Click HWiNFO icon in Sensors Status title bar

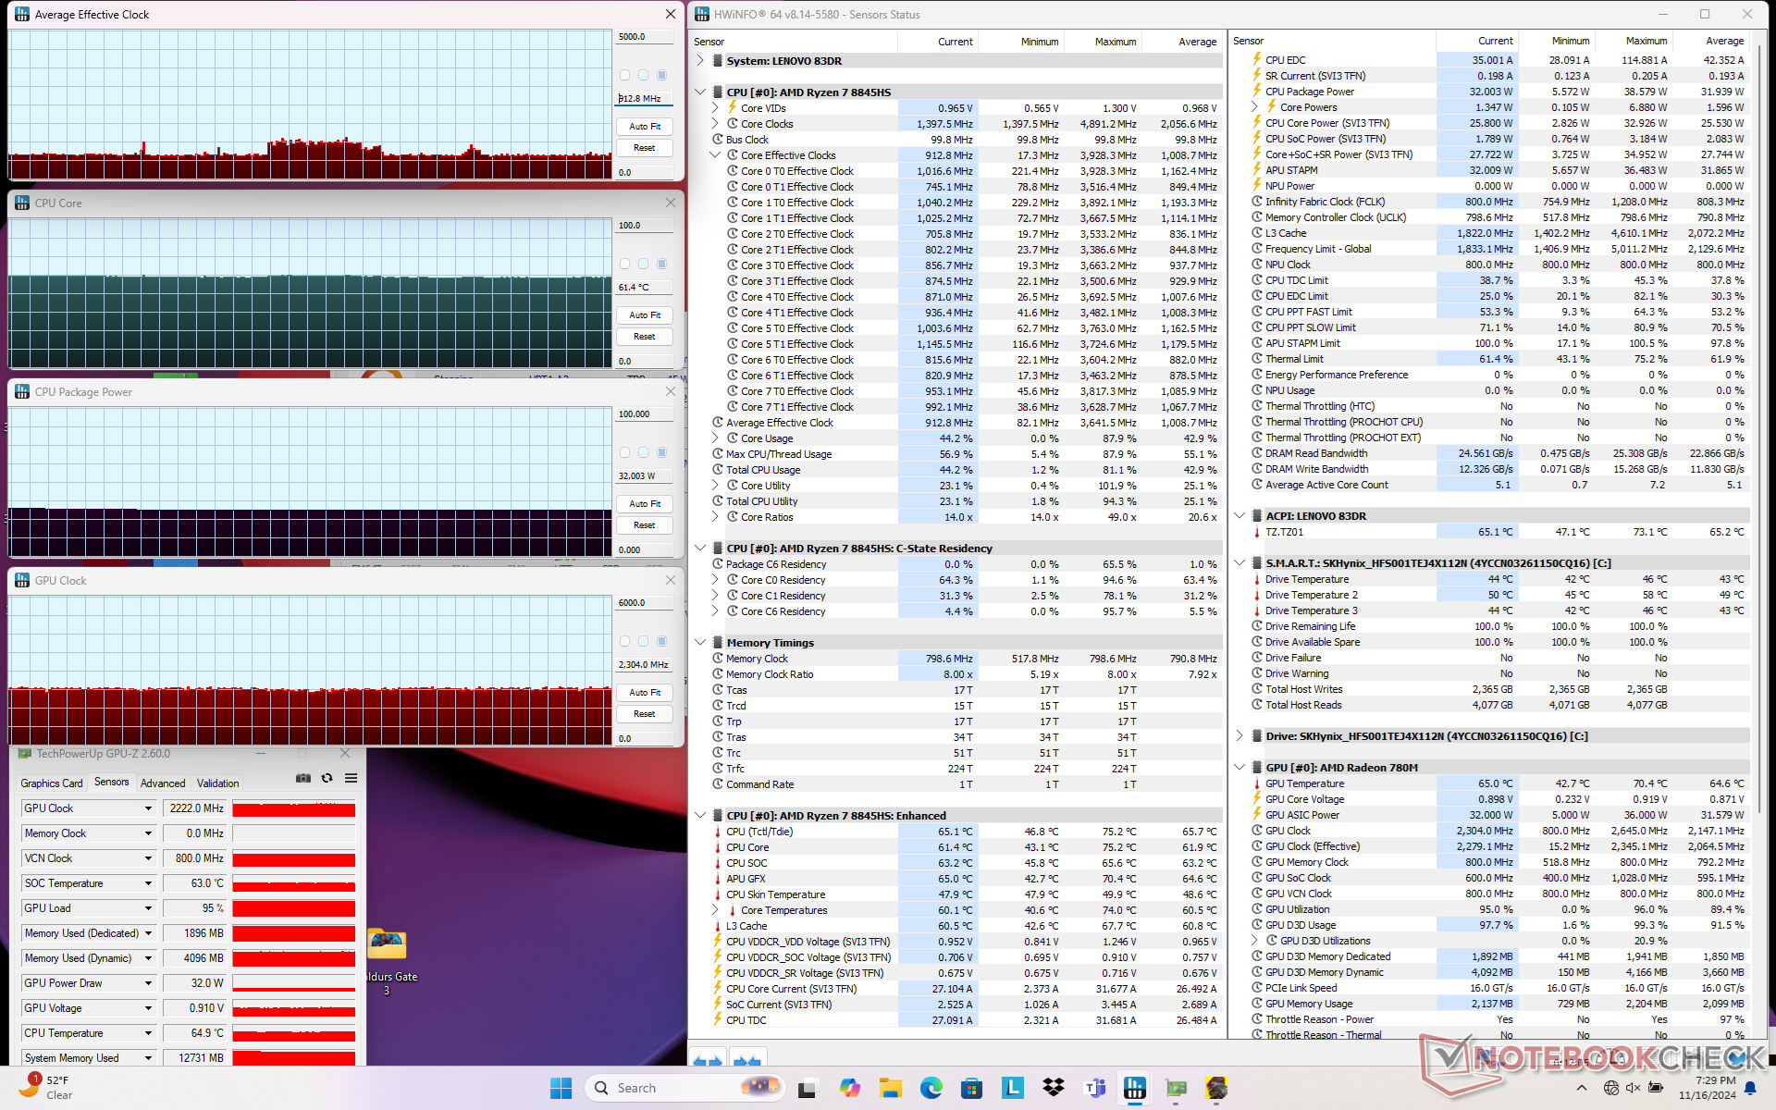click(702, 14)
